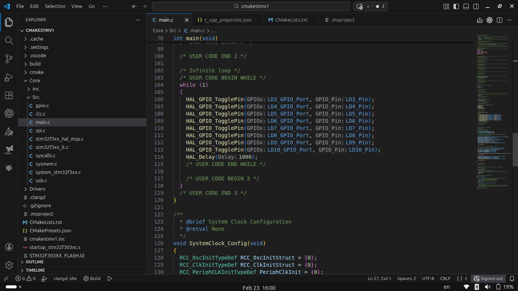Switch to the CMakeLists.txt tab
This screenshot has width=518, height=291.
tap(291, 20)
